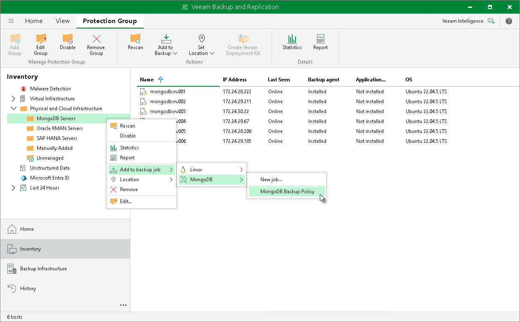
Task: Open the Inventory navigation pane
Action: tap(65, 249)
